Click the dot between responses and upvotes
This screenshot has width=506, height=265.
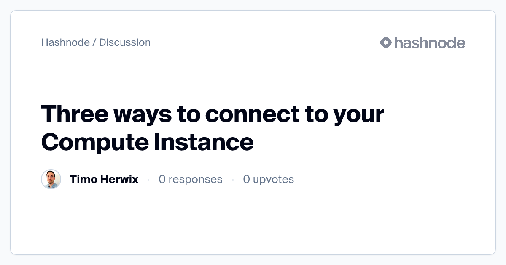point(233,180)
